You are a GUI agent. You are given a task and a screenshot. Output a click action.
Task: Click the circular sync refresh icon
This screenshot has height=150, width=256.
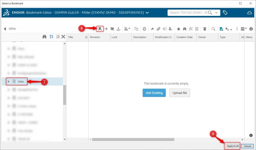144,29
